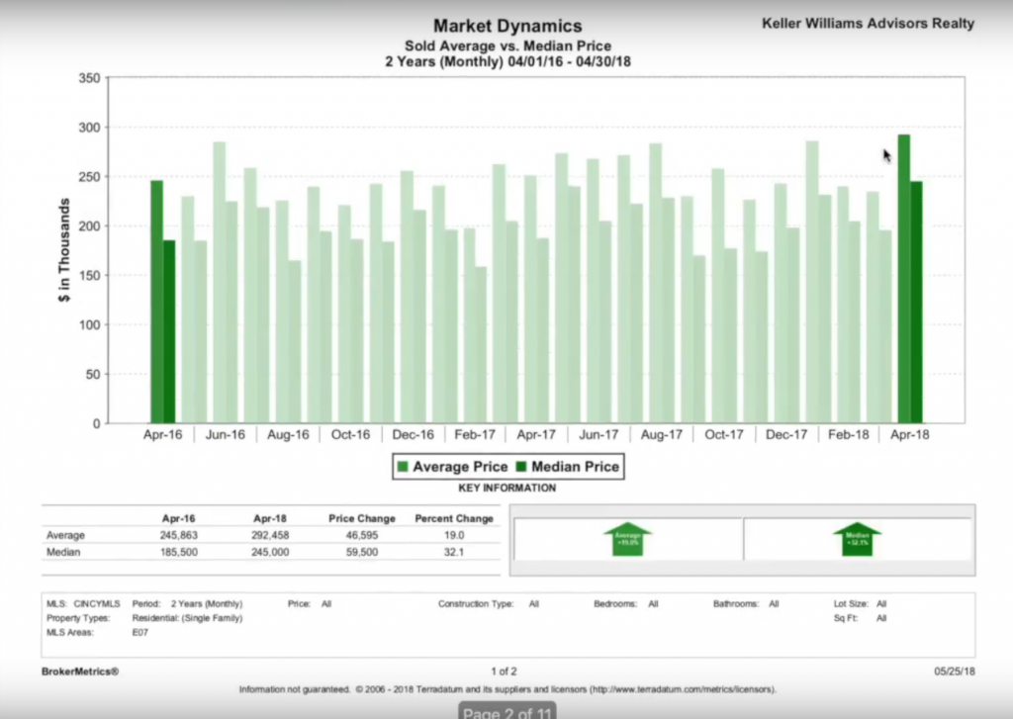Screen dimensions: 1013x719
Task: Select the Apr-18 dark median price bar
Action: tap(916, 302)
